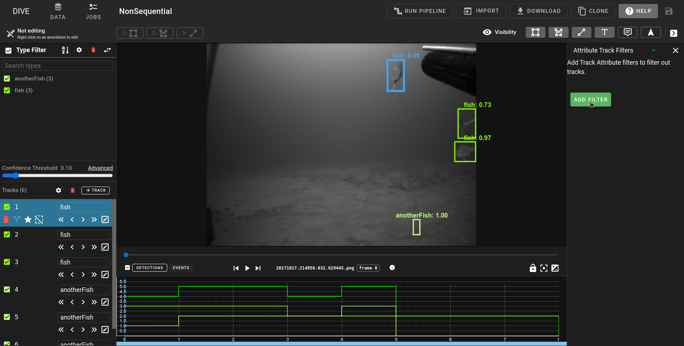Open track 4 anotherFish type field

click(x=84, y=290)
